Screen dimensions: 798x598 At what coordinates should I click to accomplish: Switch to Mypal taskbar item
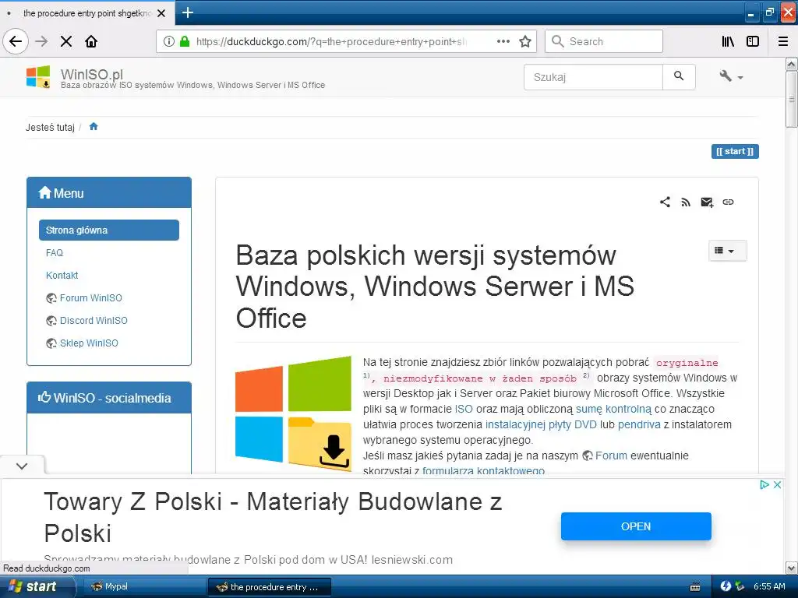(143, 587)
